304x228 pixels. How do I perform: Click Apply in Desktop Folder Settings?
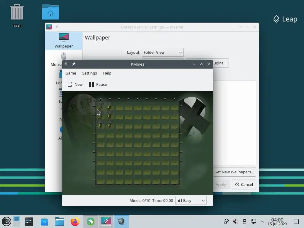point(221,185)
